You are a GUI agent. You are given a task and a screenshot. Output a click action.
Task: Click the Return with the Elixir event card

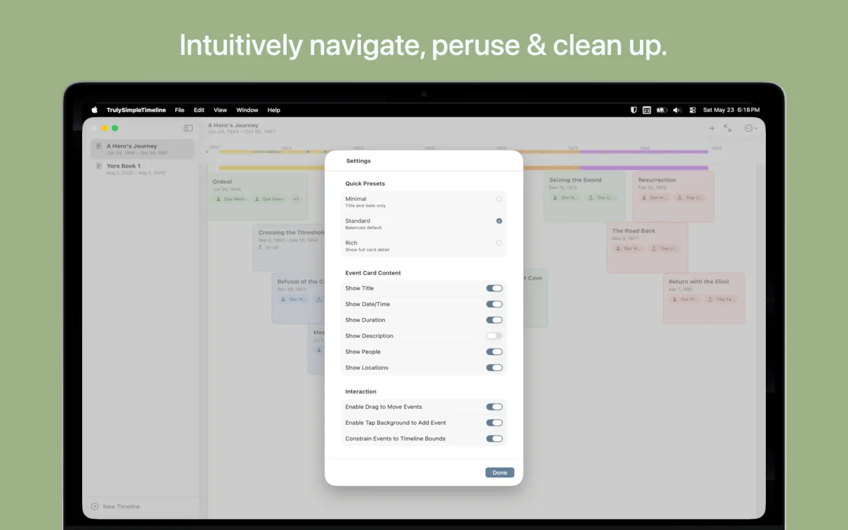pos(704,298)
